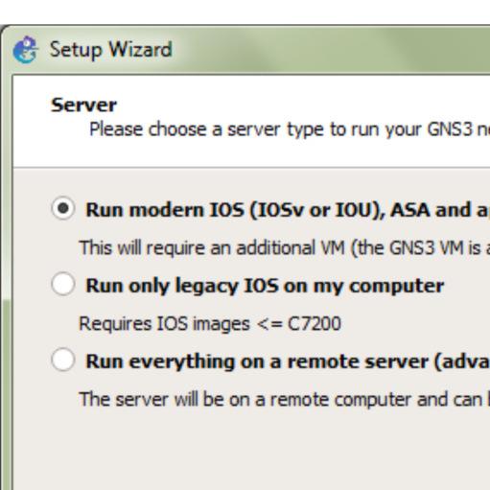Click the 'Run only legacy IOS on my computer' label

coord(265,286)
